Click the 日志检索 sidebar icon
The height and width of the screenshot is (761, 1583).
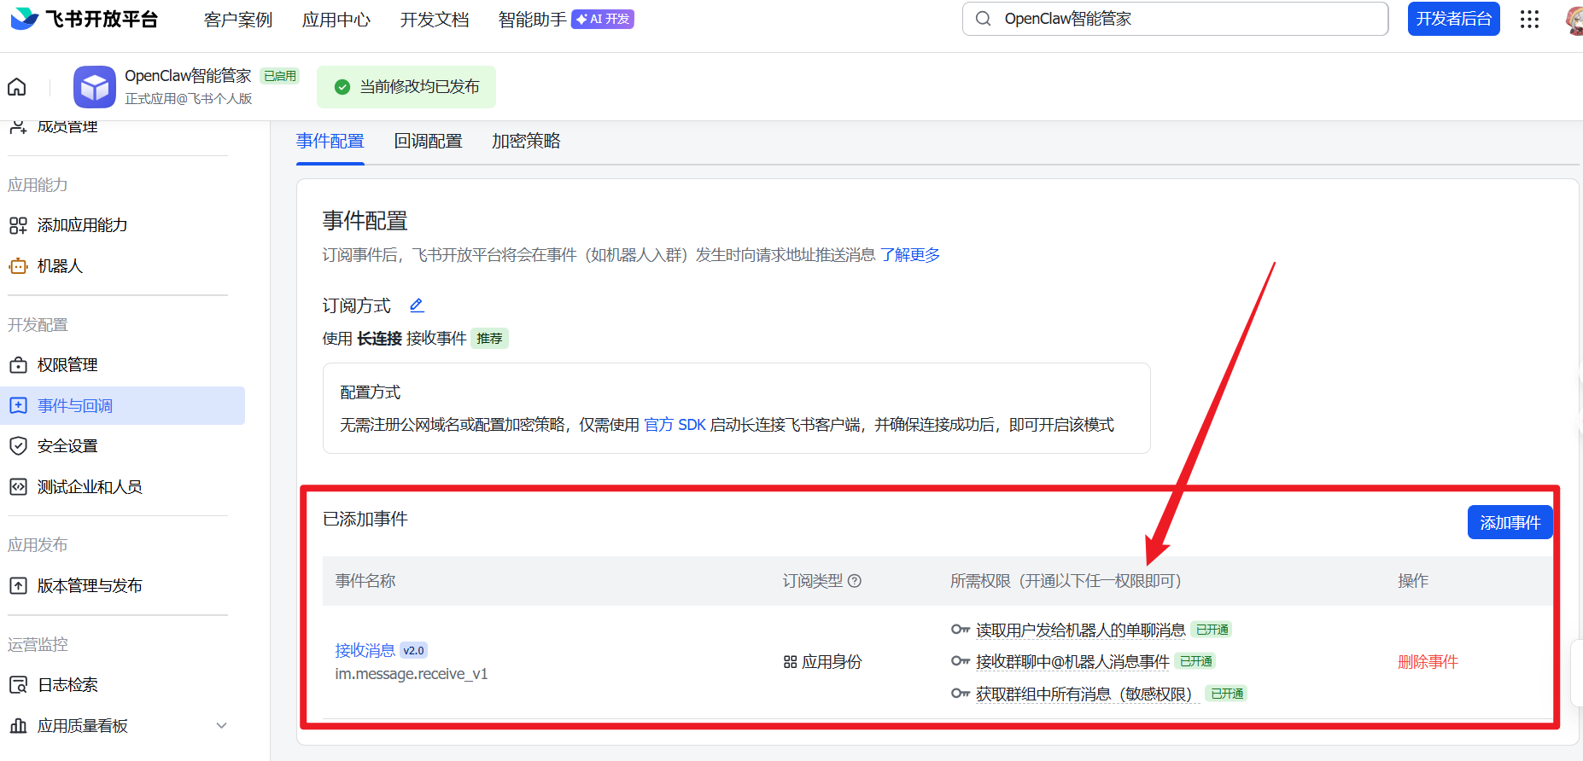coord(18,685)
